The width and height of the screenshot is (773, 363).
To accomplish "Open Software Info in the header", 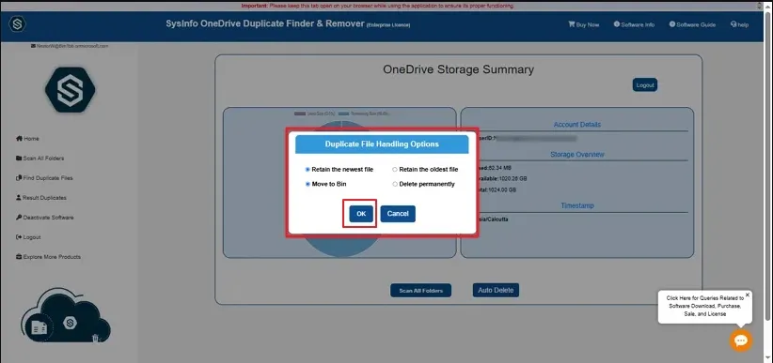I will (x=634, y=24).
